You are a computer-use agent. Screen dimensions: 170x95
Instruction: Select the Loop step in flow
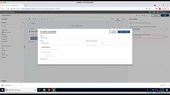(x=33, y=35)
